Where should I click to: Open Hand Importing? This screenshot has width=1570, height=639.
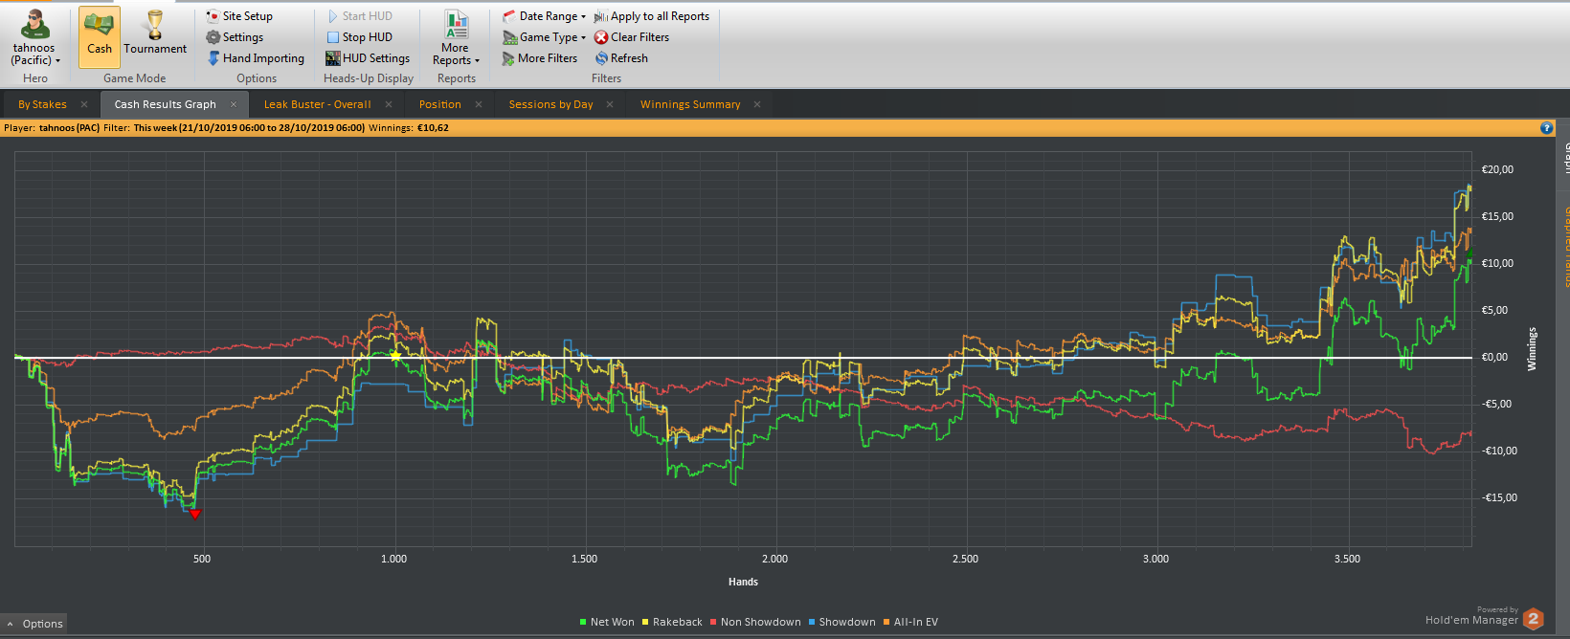256,58
